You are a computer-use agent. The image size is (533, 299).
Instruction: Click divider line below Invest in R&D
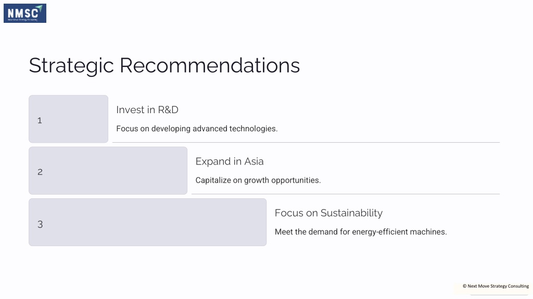306,142
